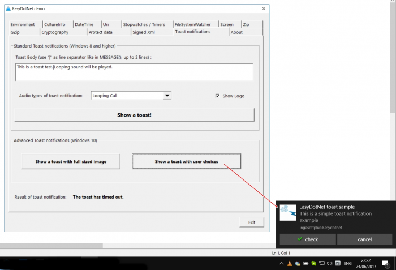Click the globe mail tray icon
The image size is (396, 270).
tap(298, 263)
